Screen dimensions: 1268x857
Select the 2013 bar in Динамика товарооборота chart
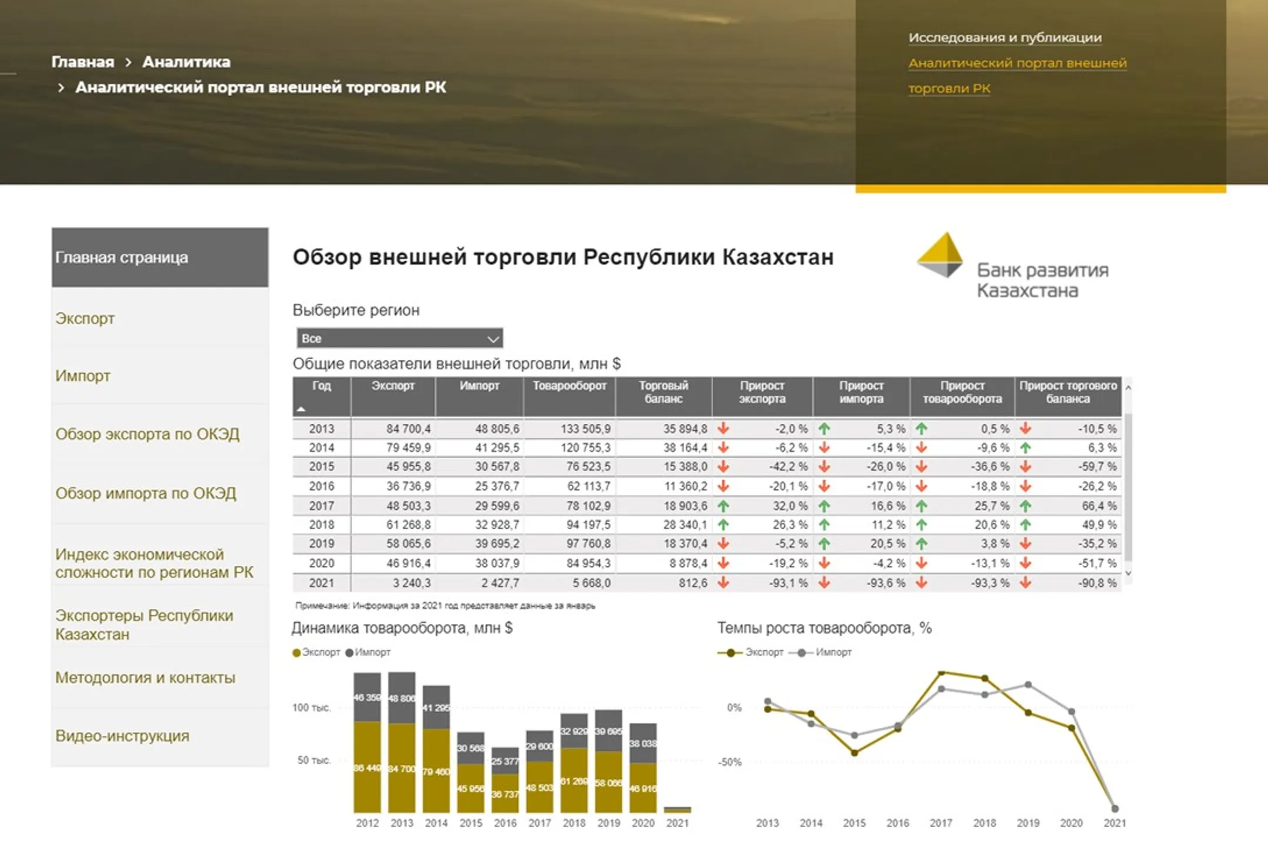tap(402, 742)
